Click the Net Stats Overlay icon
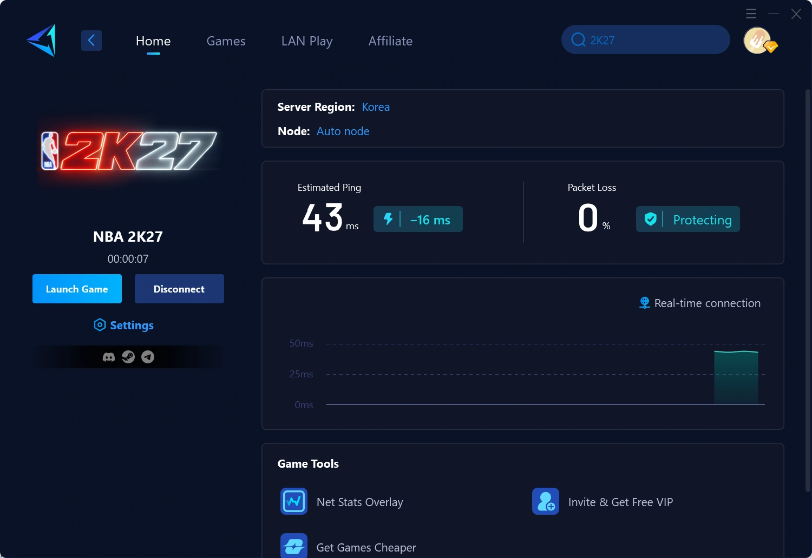The image size is (812, 558). click(x=294, y=501)
